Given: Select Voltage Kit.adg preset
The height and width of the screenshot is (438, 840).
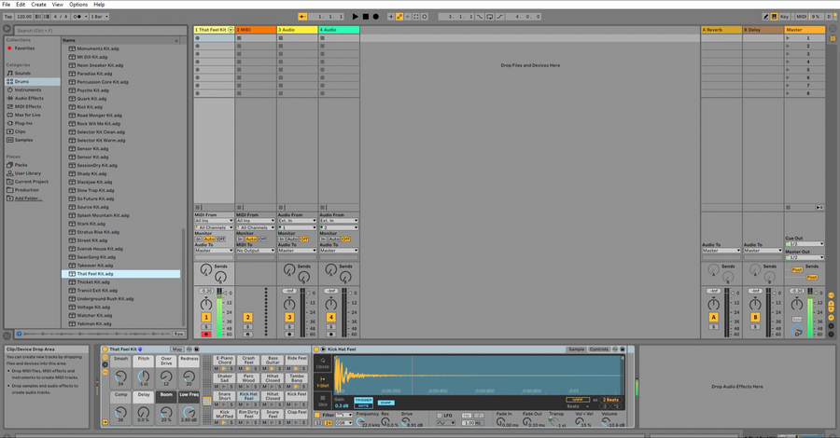Looking at the screenshot, I should coord(93,307).
